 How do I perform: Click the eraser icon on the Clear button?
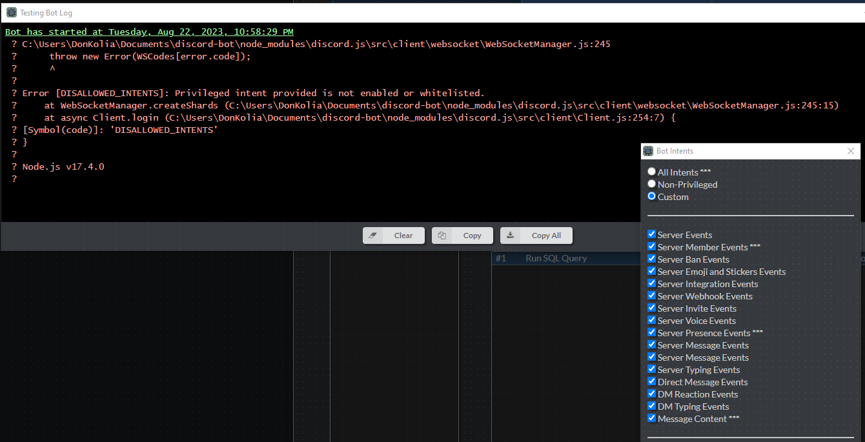(x=373, y=235)
